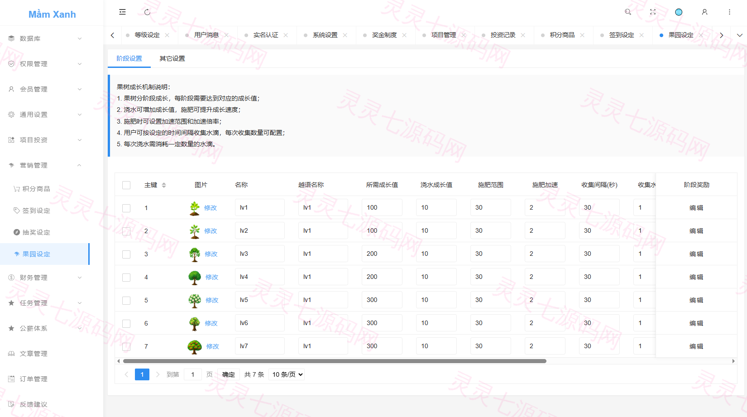Expand the 项目投资 sidebar menu
Viewport: 747px width, 417px height.
pos(45,140)
